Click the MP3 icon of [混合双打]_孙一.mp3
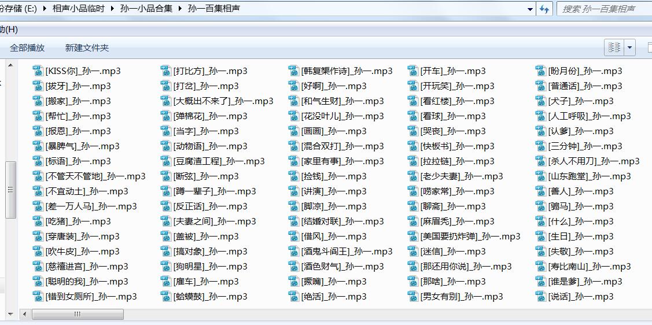This screenshot has width=652, height=325. pos(294,146)
